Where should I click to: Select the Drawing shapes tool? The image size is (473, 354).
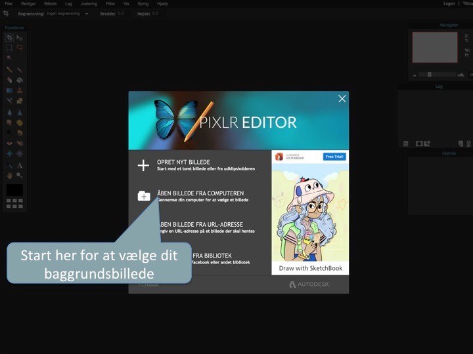(20, 100)
